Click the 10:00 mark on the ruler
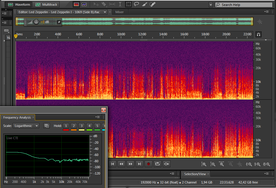 pyautogui.click(x=121, y=34)
